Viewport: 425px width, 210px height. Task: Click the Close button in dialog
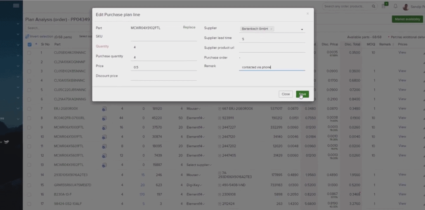[x=286, y=94]
